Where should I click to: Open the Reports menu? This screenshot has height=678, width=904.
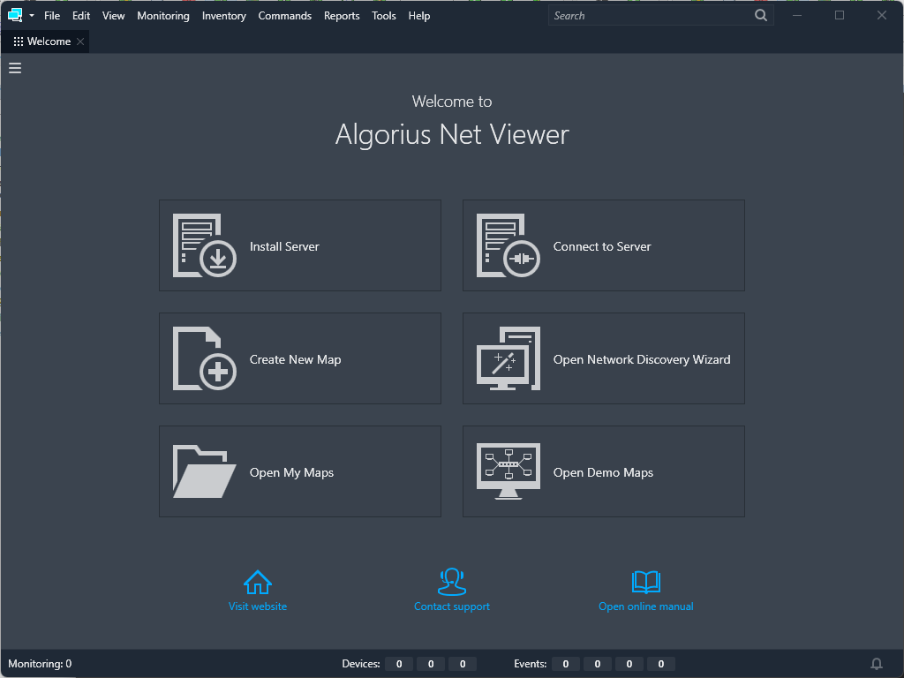pos(342,16)
